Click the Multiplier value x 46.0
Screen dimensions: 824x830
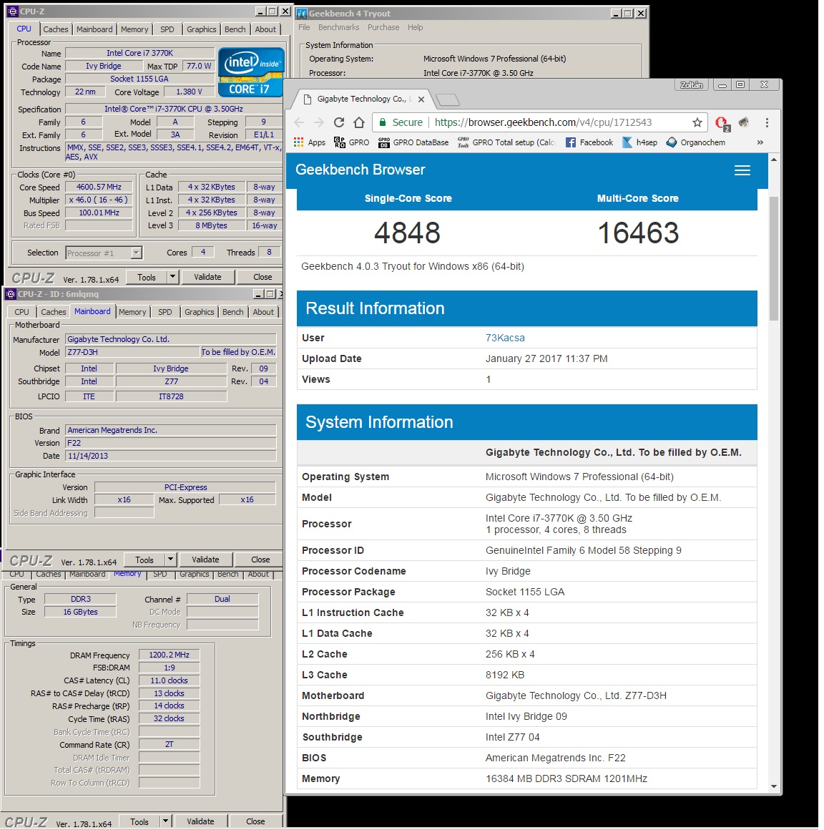[99, 200]
